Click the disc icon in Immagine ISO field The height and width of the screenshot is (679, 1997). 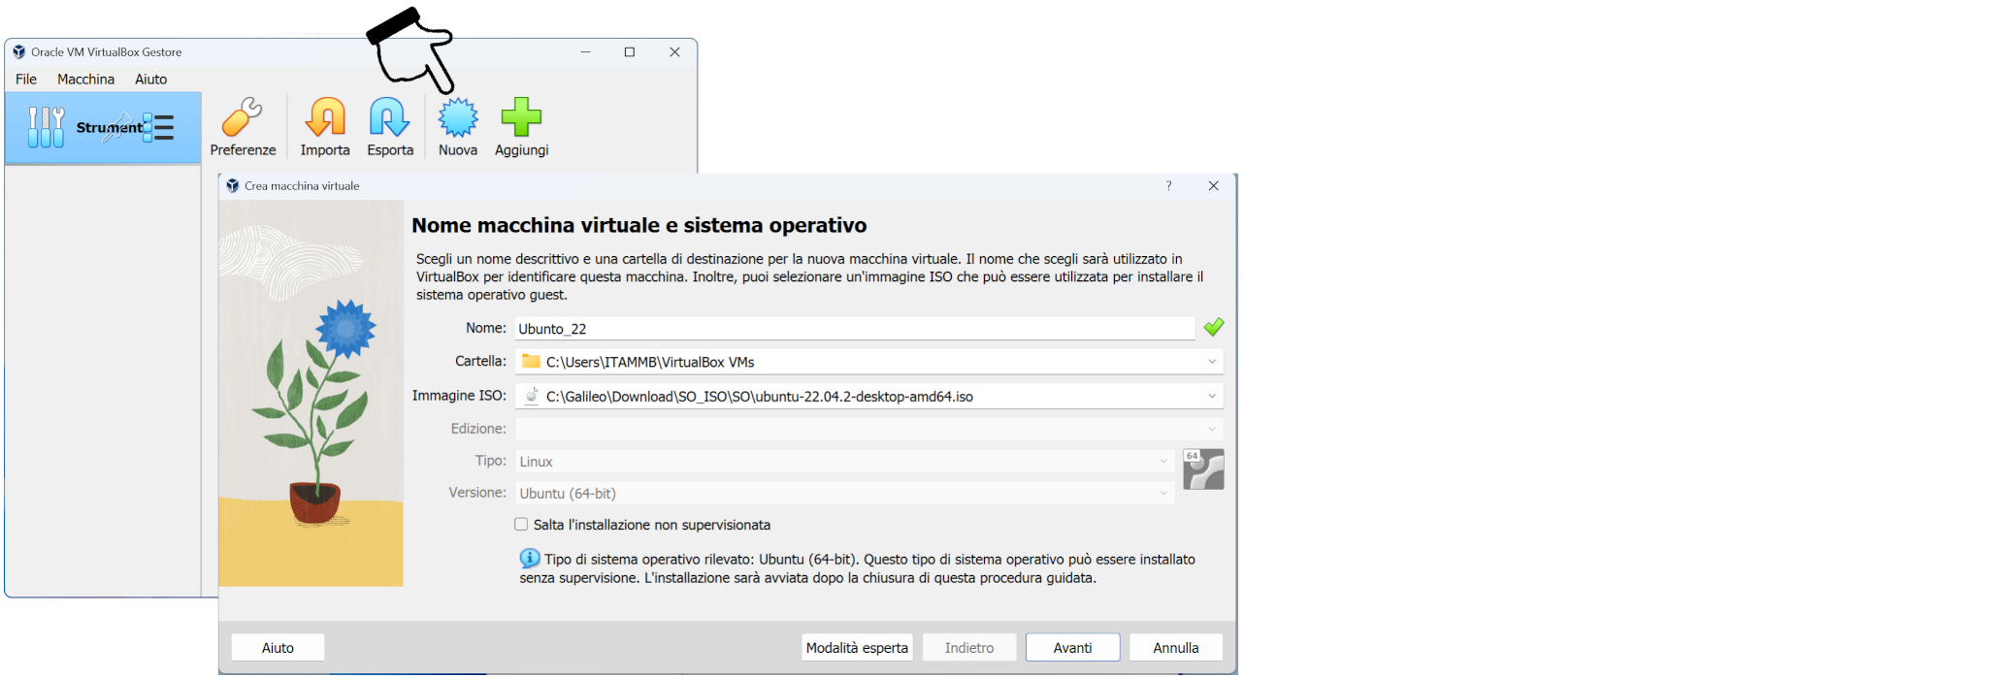pos(531,395)
